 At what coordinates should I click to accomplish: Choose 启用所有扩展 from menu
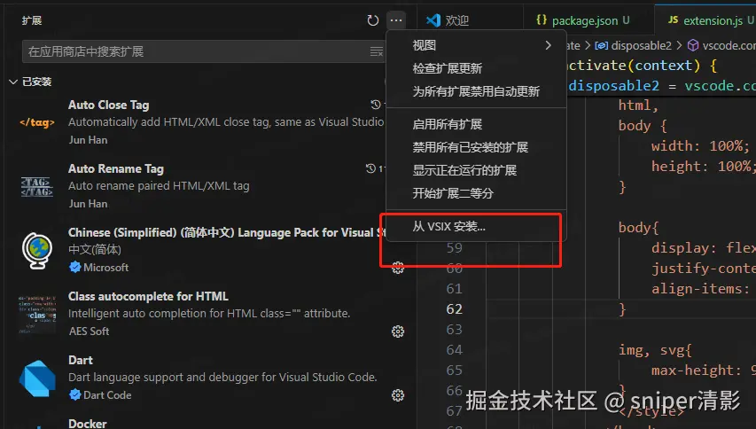pos(476,124)
